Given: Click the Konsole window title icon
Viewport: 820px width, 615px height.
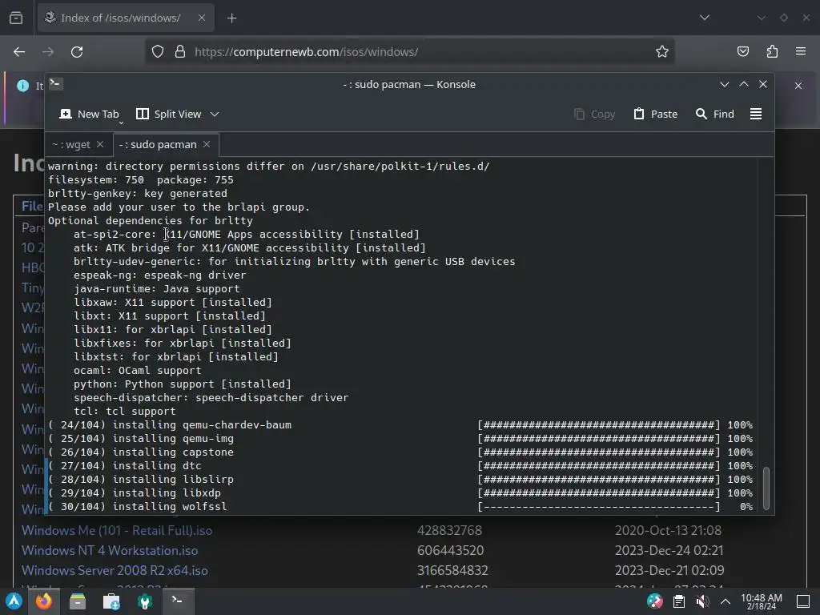Looking at the screenshot, I should coord(56,83).
